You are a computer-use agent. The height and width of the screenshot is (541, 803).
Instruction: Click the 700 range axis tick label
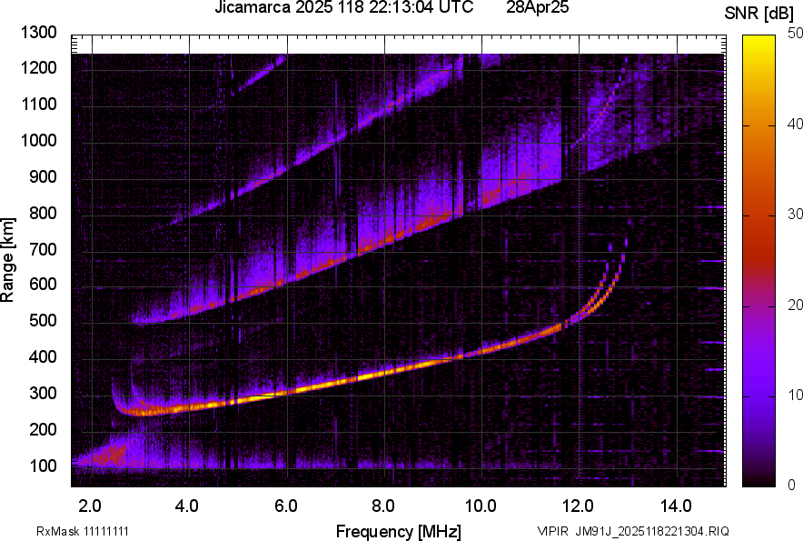[x=43, y=249]
